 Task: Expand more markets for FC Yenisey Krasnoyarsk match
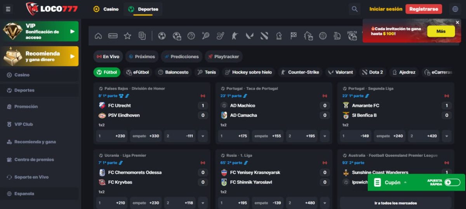pyautogui.click(x=325, y=203)
